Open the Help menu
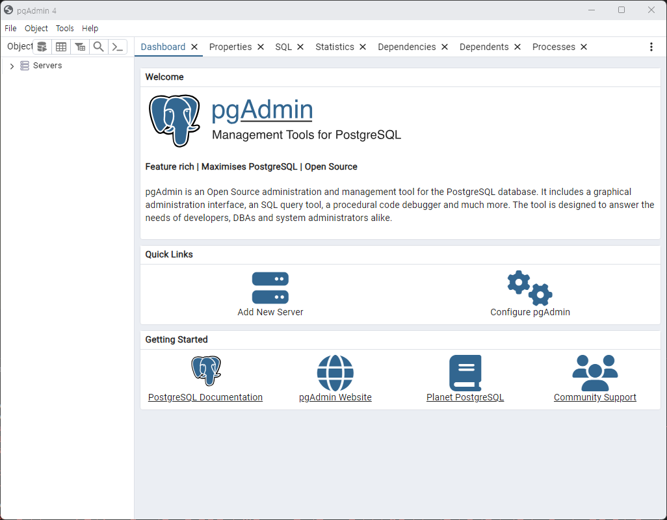Screen dimensions: 667x520 point(90,28)
